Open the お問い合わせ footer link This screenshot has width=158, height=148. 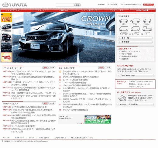44,138
